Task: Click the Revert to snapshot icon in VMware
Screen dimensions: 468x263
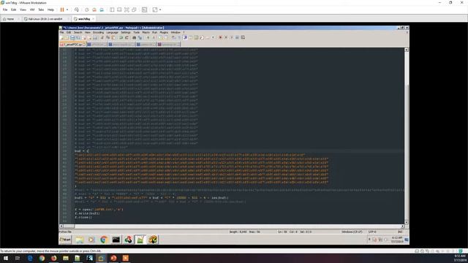Action: [94, 9]
